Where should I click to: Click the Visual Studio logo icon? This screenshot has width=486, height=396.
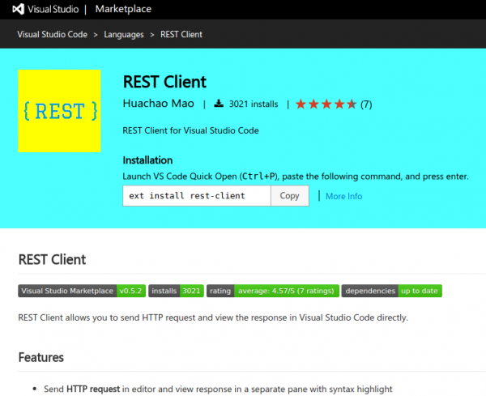pyautogui.click(x=18, y=9)
